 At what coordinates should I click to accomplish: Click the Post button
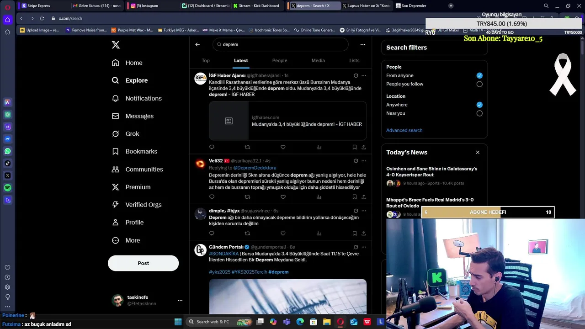point(143,263)
